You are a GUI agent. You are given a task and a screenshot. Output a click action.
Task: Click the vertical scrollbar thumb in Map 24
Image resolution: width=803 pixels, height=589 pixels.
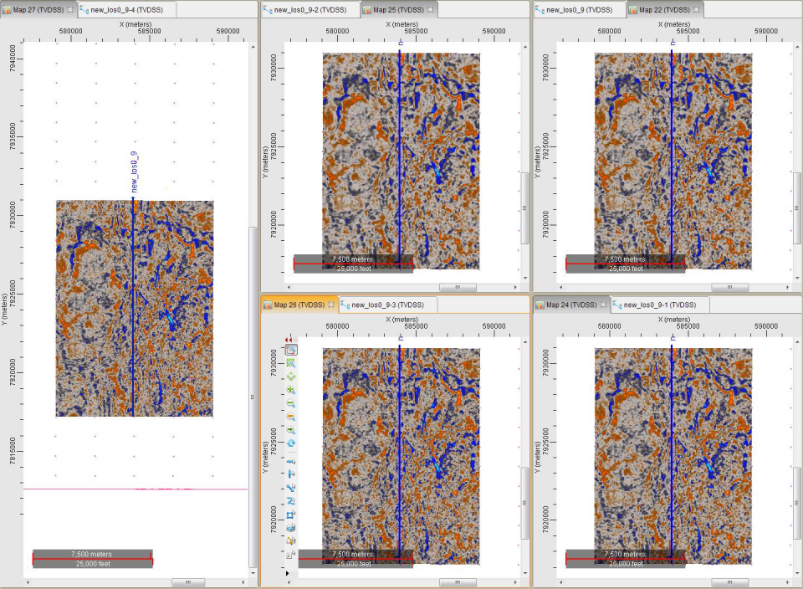pyautogui.click(x=797, y=504)
